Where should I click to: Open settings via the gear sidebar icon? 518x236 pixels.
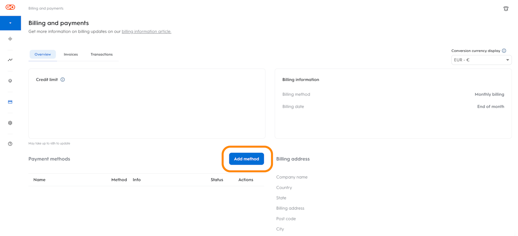coord(10,123)
